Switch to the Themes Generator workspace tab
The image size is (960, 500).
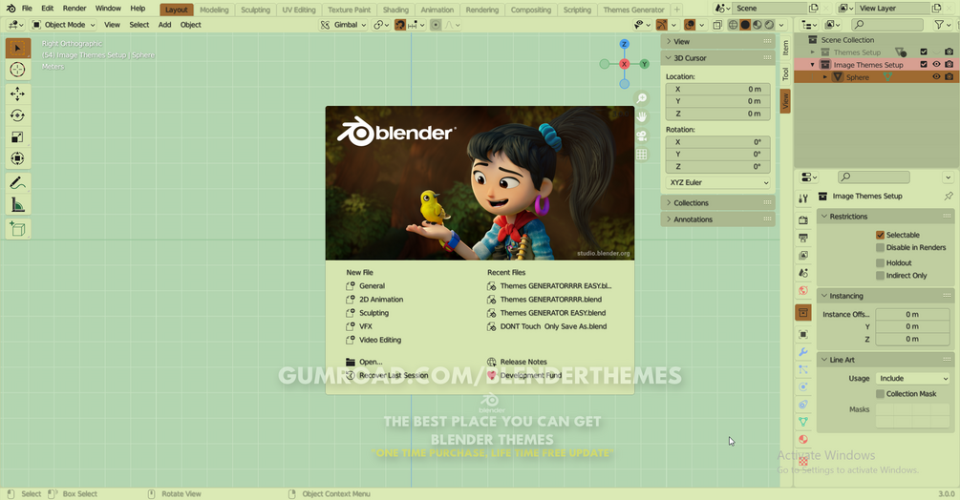(633, 10)
